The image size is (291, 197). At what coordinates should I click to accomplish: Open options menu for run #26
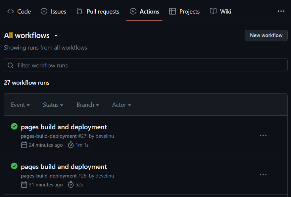pyautogui.click(x=263, y=175)
